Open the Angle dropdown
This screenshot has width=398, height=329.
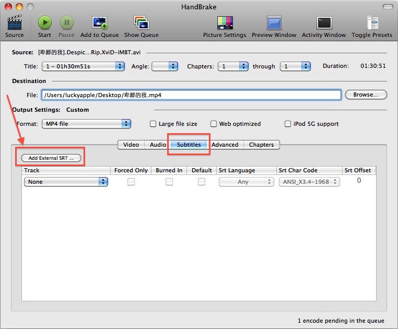pyautogui.click(x=165, y=66)
